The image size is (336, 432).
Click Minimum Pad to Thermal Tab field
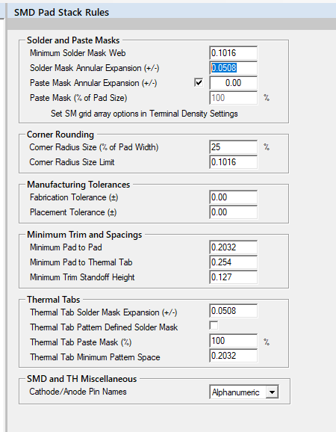pyautogui.click(x=233, y=262)
